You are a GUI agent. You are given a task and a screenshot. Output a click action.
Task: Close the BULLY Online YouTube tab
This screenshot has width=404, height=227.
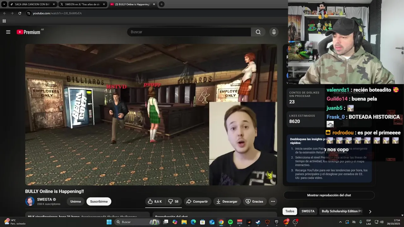(x=154, y=4)
